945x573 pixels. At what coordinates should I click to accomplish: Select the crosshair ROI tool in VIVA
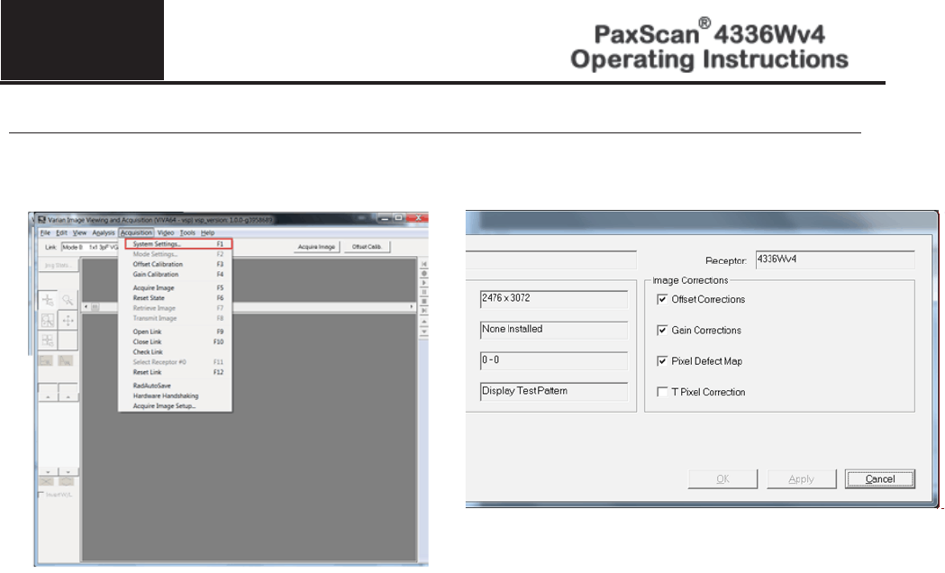[x=48, y=299]
